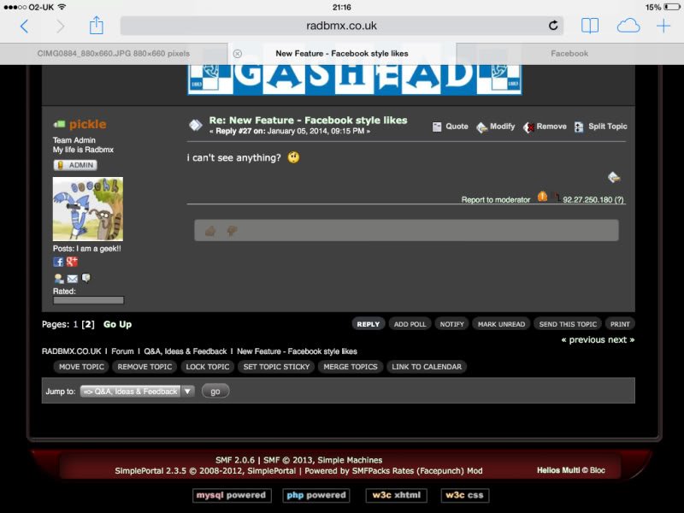Screen dimensions: 684x513
Task: Click the post message icon beside title
Action: [x=196, y=125]
